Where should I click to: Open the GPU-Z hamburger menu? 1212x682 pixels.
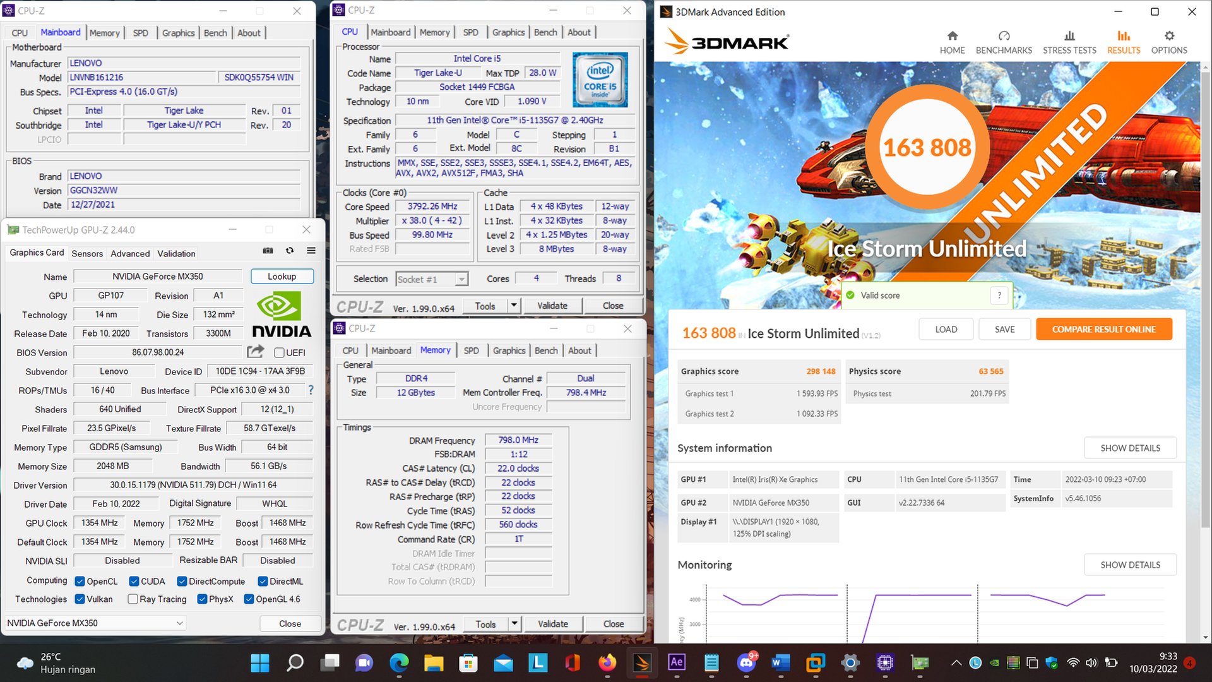pos(311,251)
